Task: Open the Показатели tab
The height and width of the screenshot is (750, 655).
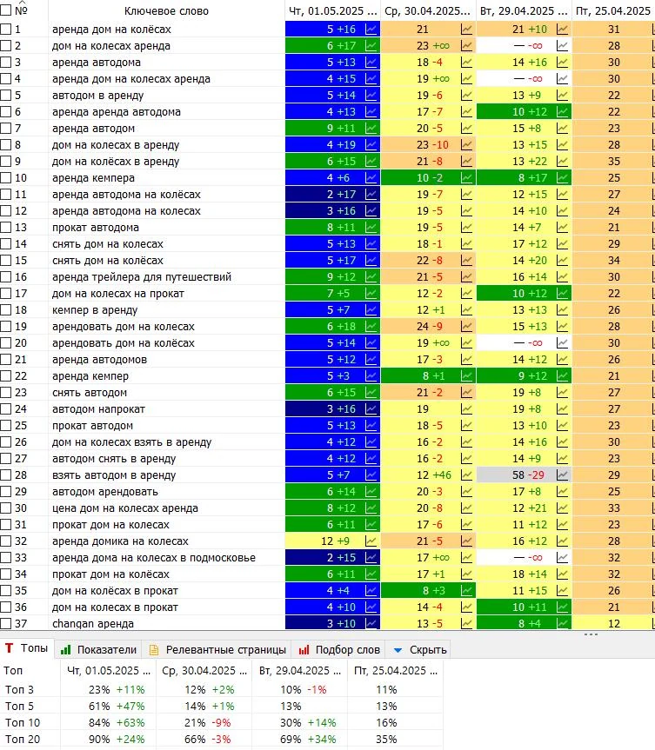Action: [x=99, y=649]
